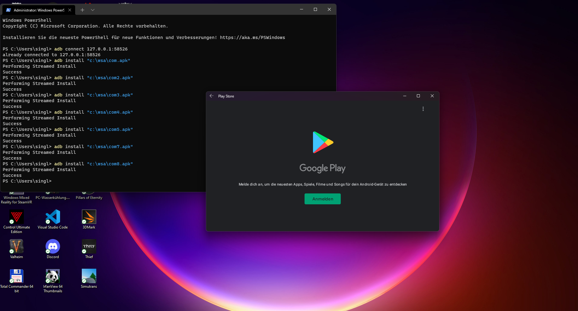Screen dimensions: 578x311
Task: Open the Discord desktop shortcut
Action: 53,249
